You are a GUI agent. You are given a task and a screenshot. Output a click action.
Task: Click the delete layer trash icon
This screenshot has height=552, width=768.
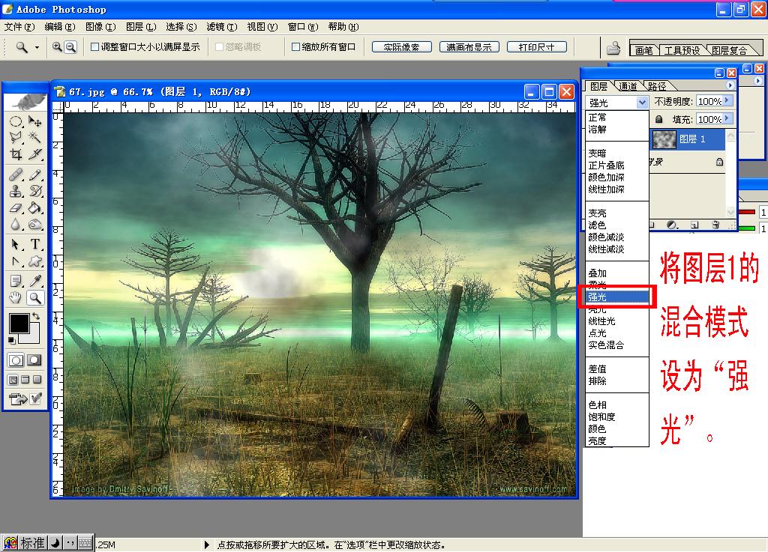(x=715, y=225)
